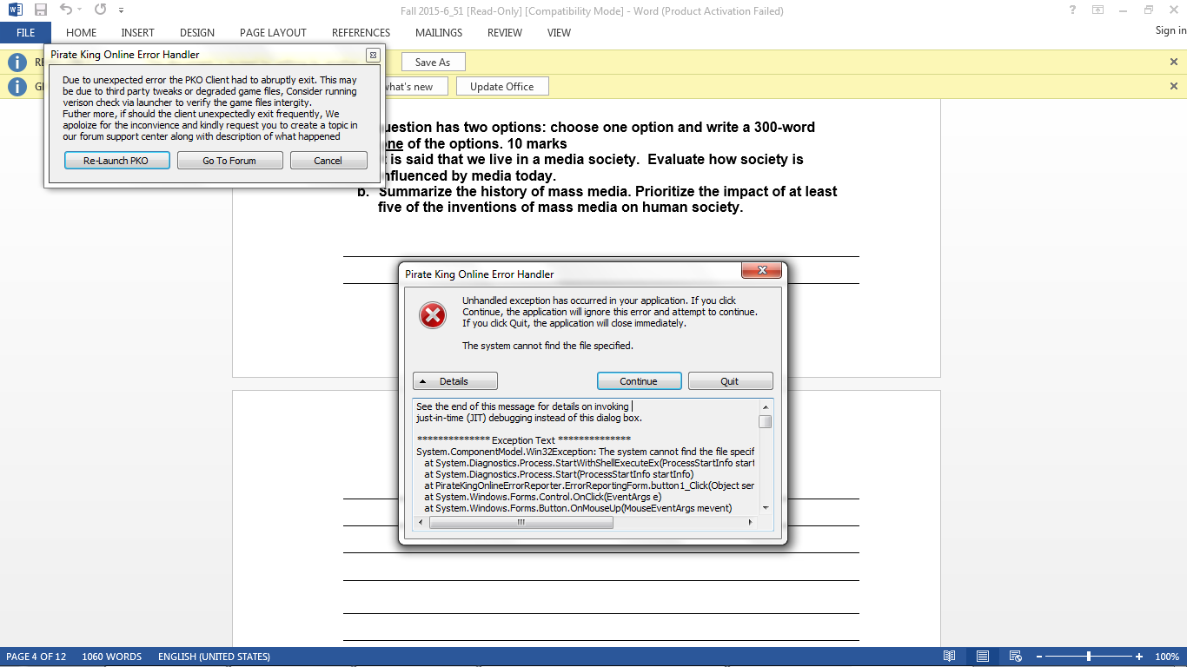Click the Save icon in Quick Access Toolbar
Image resolution: width=1187 pixels, height=667 pixels.
pyautogui.click(x=41, y=10)
